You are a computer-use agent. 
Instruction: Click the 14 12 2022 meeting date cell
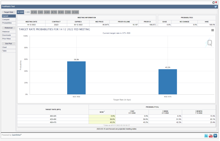click(31, 25)
